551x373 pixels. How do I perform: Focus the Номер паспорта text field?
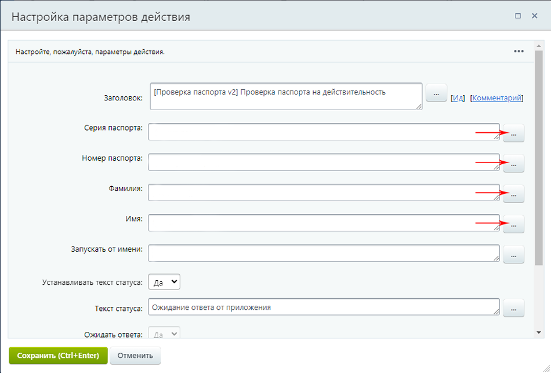pos(323,162)
